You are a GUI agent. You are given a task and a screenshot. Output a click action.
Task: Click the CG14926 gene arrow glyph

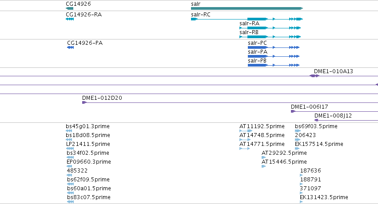tap(69, 8)
